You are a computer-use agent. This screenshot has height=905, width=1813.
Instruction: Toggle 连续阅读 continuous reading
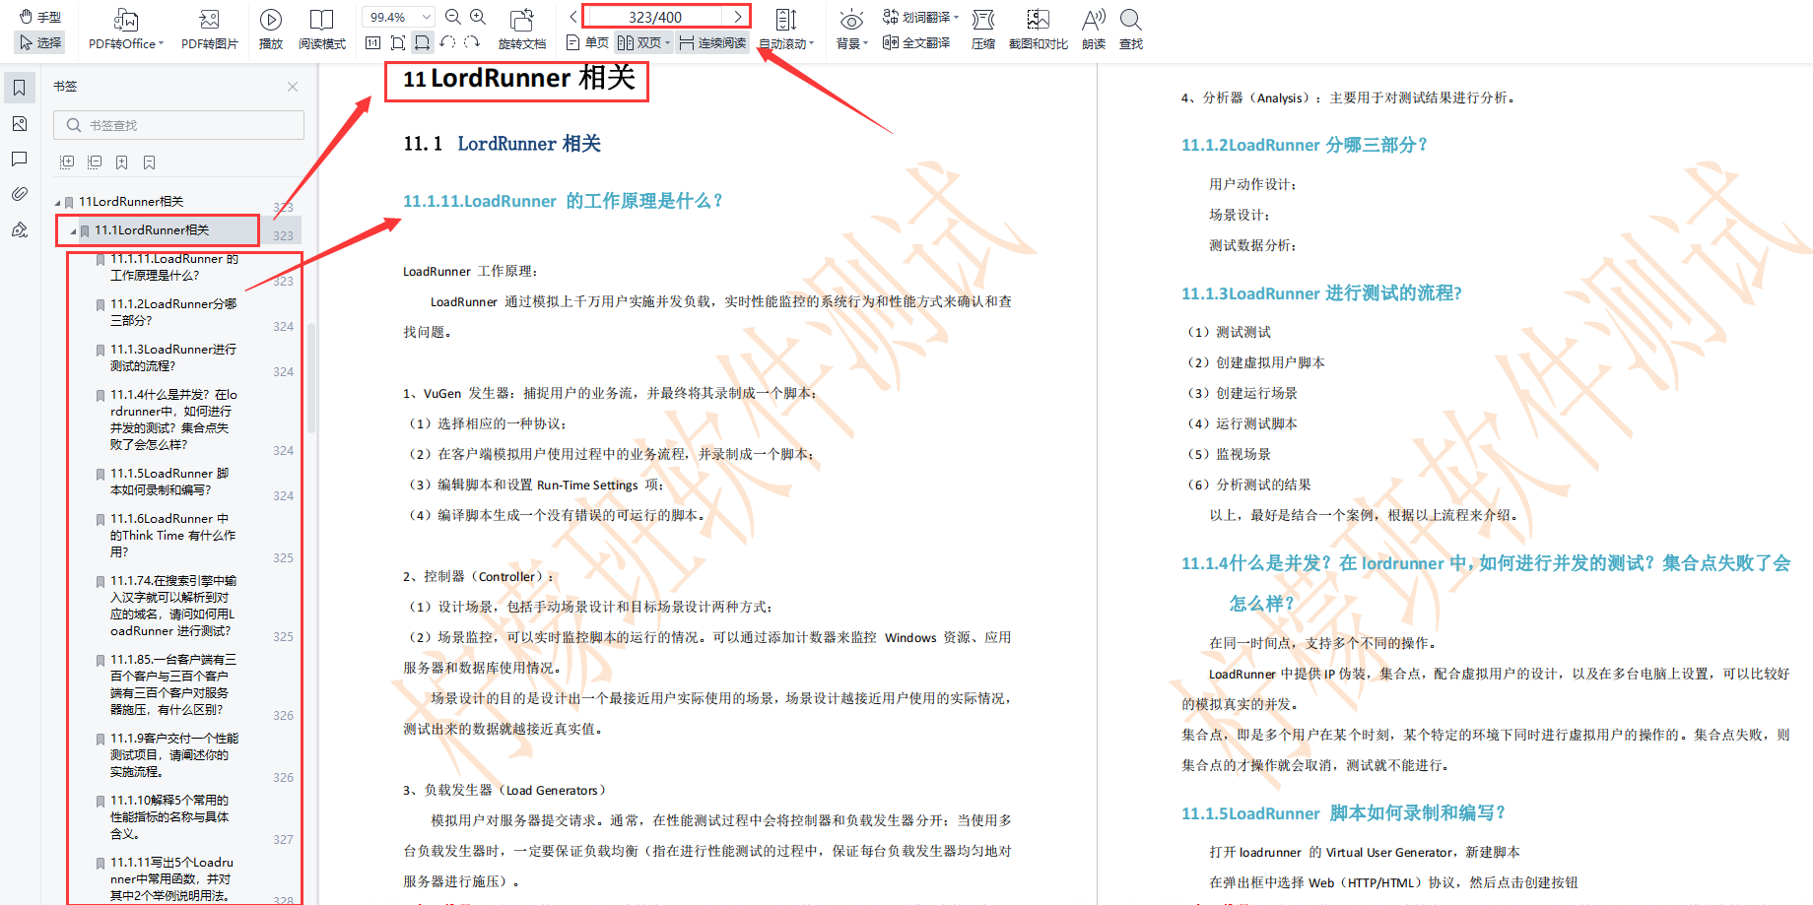click(x=713, y=42)
